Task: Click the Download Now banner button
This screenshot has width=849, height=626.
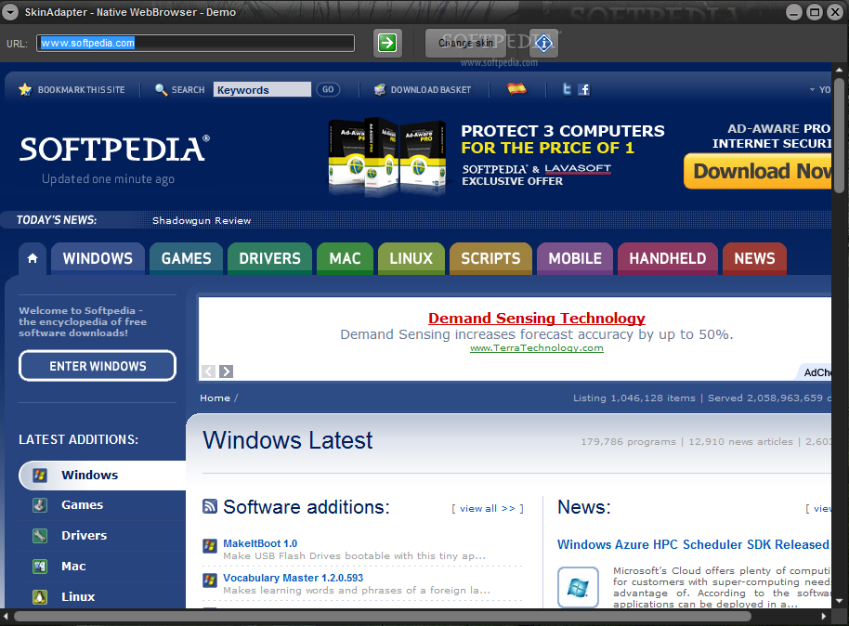Action: (x=757, y=171)
